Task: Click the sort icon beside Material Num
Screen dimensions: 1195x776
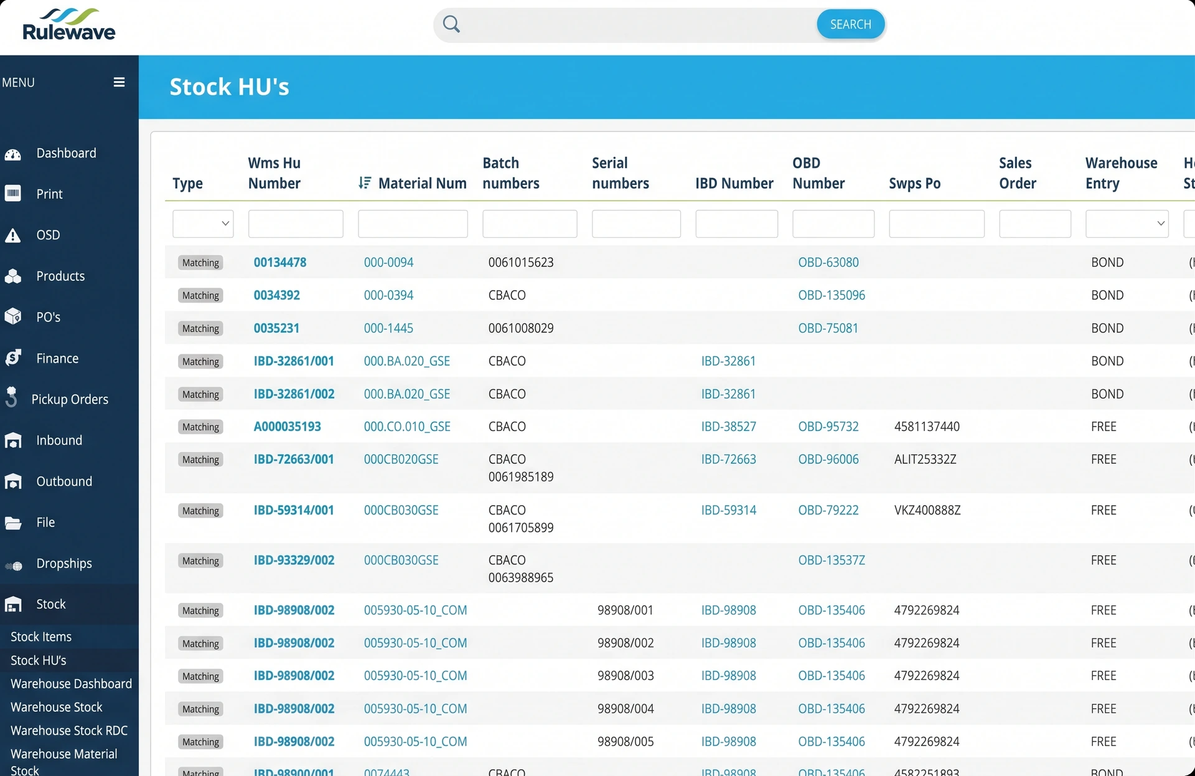Action: tap(365, 183)
